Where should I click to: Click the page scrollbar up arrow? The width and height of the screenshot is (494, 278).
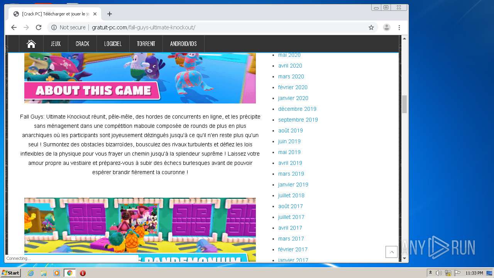coord(404,39)
